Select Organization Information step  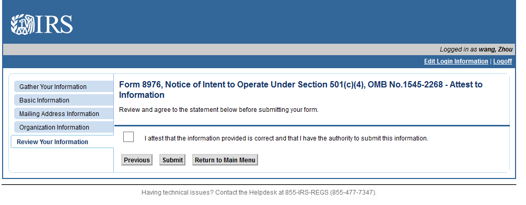[x=64, y=127]
